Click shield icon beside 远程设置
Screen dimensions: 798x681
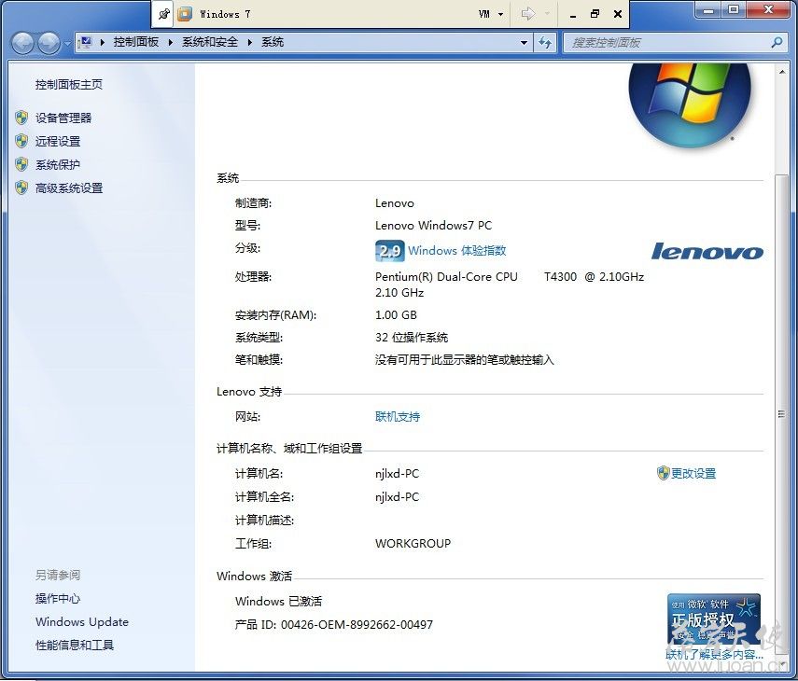click(x=21, y=142)
